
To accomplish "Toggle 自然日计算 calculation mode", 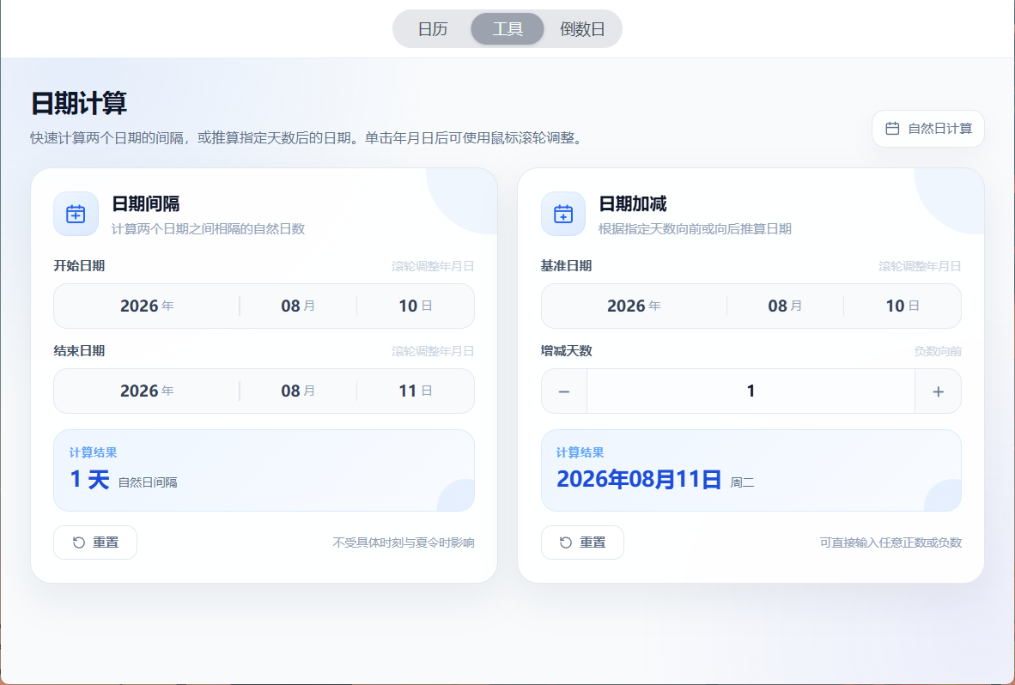I will 927,129.
